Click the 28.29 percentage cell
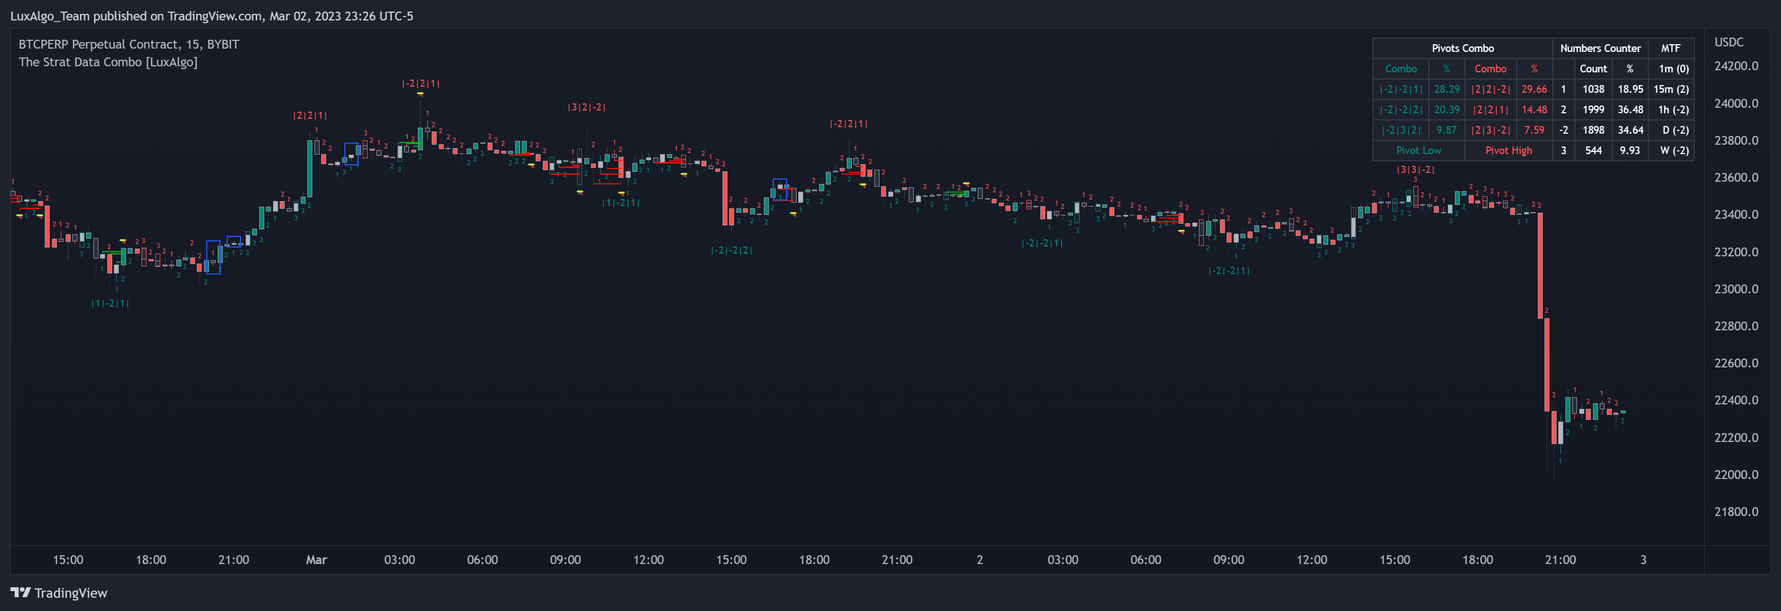This screenshot has width=1781, height=611. click(1447, 89)
